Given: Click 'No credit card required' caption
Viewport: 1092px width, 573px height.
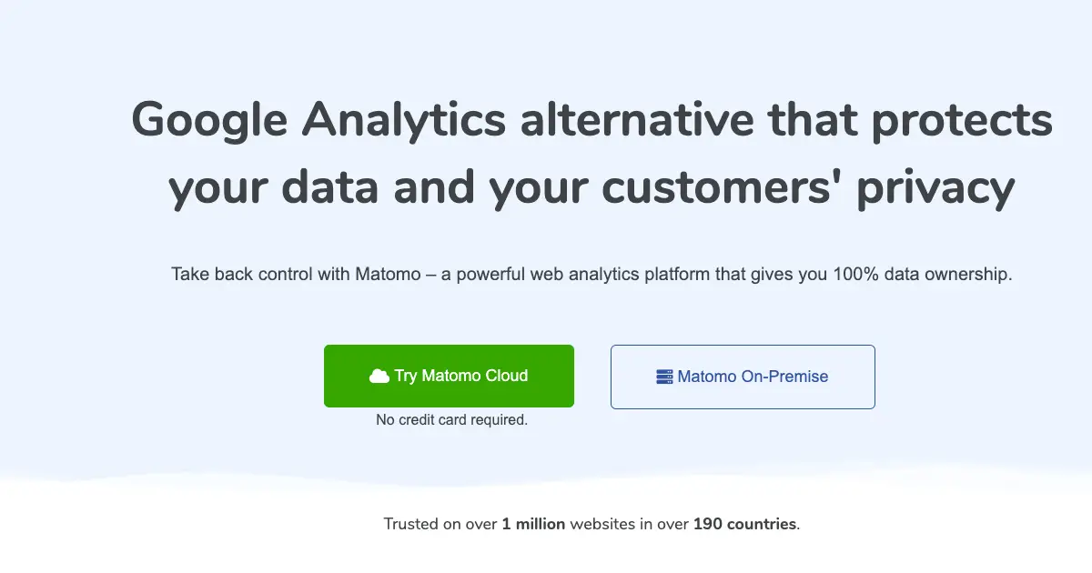Looking at the screenshot, I should (x=452, y=419).
